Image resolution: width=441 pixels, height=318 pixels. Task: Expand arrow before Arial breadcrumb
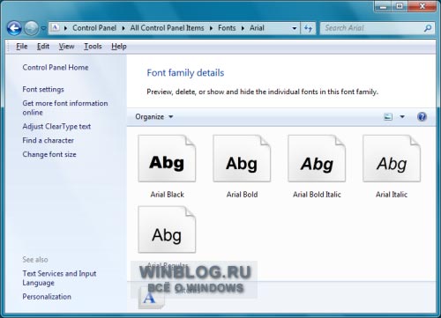pos(243,28)
